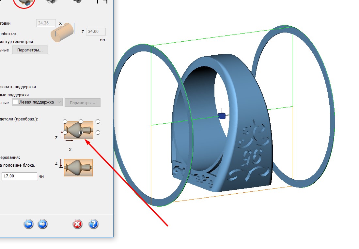The image size is (359, 249).
Task: Click the blue back arrow button
Action: 28,224
